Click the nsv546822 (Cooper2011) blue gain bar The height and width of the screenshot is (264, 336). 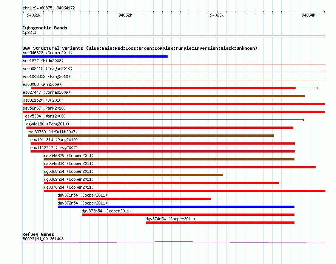(95, 56)
